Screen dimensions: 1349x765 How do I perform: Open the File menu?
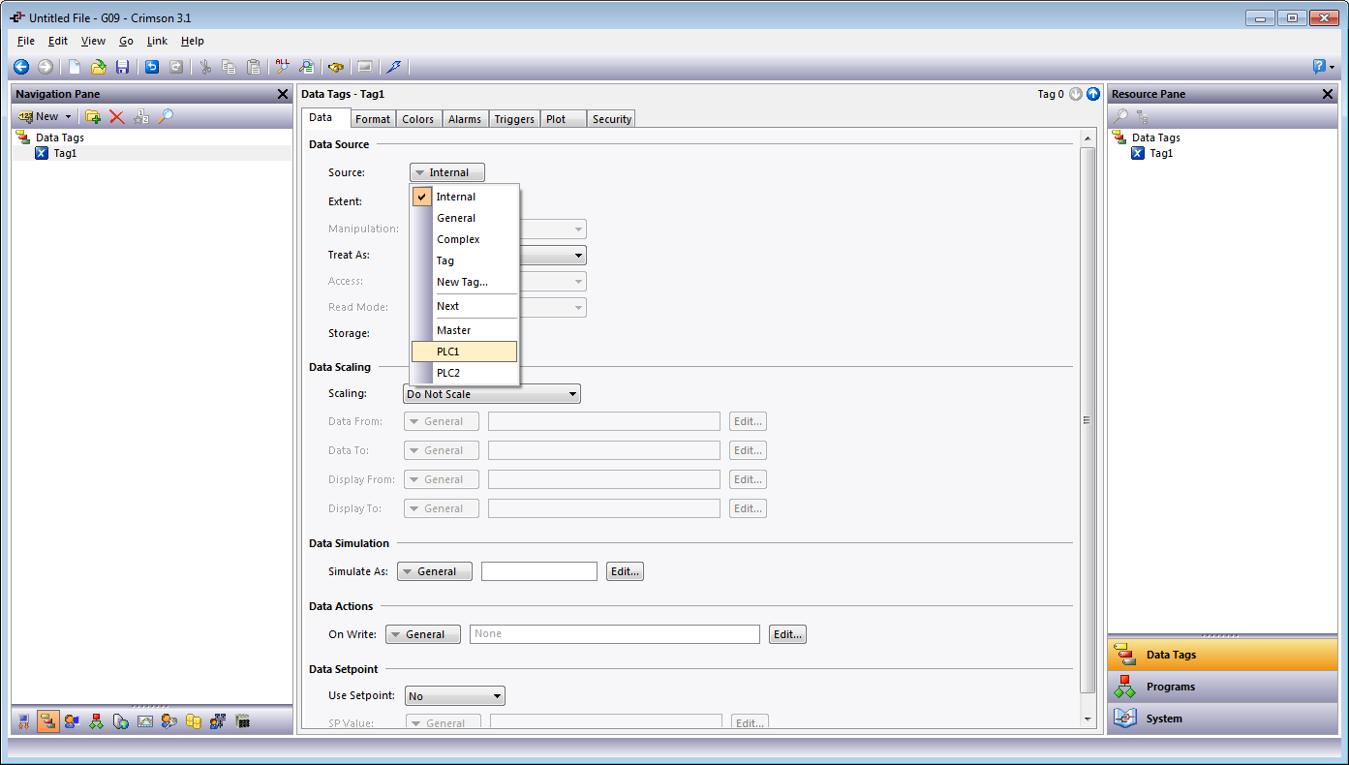point(26,41)
